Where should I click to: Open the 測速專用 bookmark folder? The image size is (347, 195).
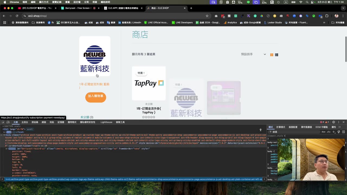click(x=38, y=22)
